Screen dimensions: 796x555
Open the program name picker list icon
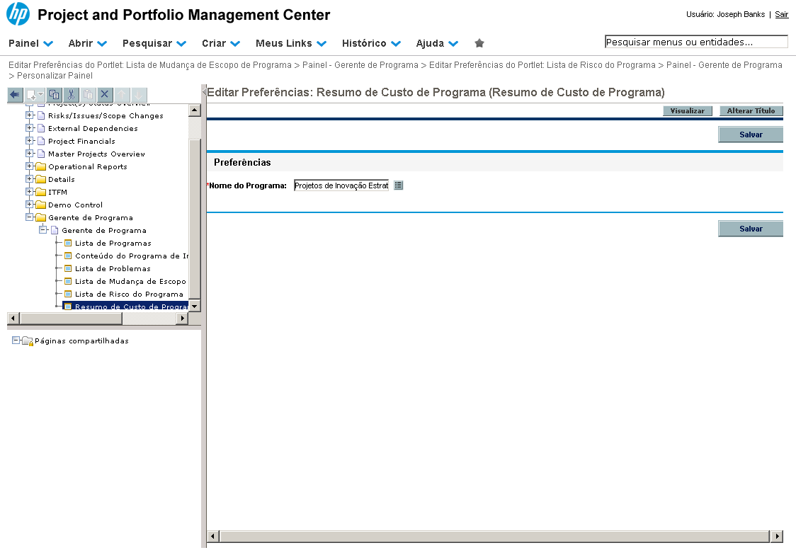[398, 185]
